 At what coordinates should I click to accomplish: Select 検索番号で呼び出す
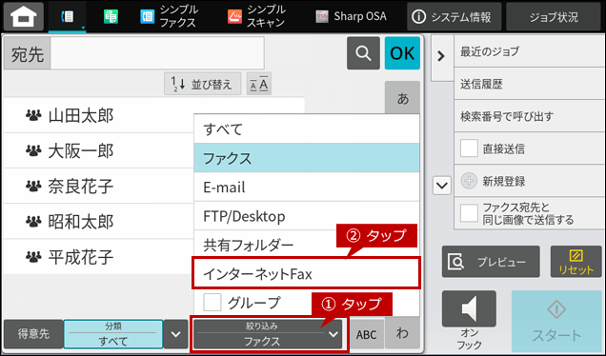tap(530, 116)
